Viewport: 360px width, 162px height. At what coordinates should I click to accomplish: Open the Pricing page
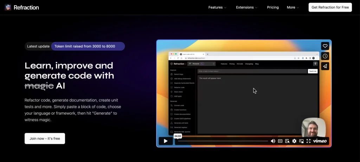(273, 7)
